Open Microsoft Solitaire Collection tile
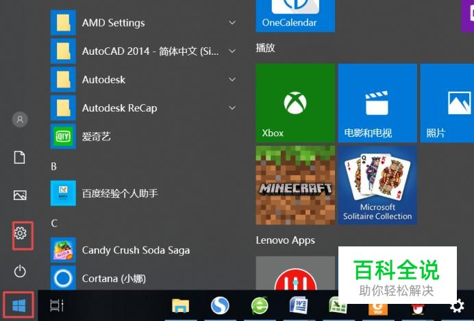Viewport: 474px width, 321px height. pyautogui.click(x=377, y=185)
